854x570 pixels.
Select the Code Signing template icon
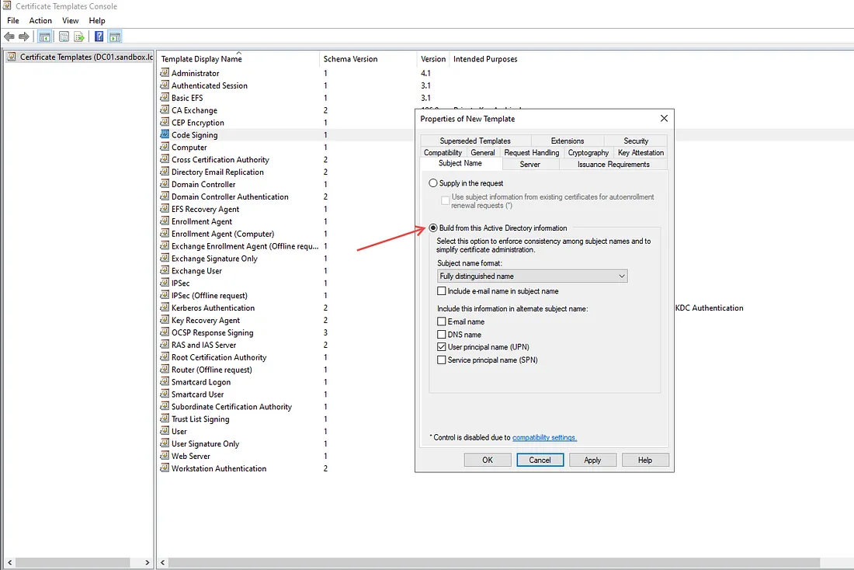(165, 134)
